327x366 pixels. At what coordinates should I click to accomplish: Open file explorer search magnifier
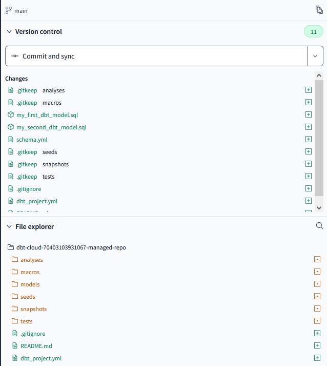tap(319, 226)
